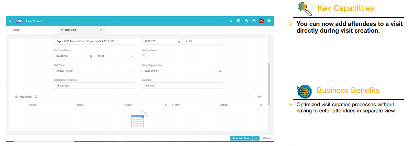The width and height of the screenshot is (412, 146).
Task: Click the Sales Unit IN field
Action: (x=182, y=71)
